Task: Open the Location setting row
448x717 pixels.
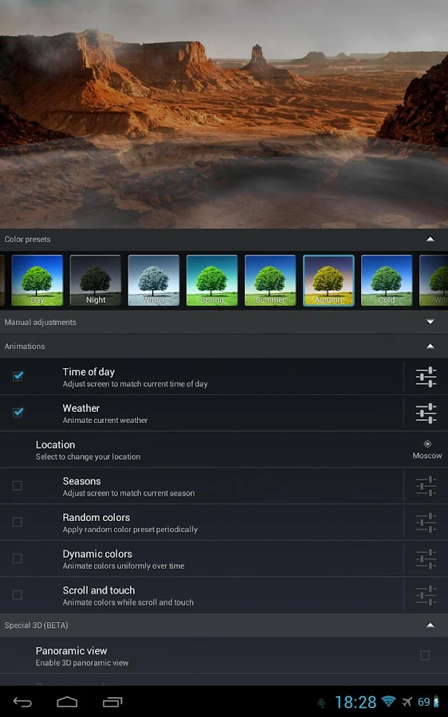Action: coord(224,449)
